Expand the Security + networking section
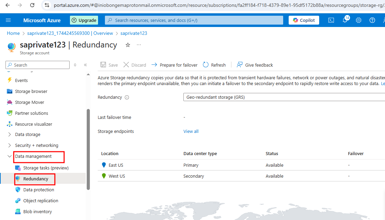This screenshot has width=385, height=220. tap(9, 146)
